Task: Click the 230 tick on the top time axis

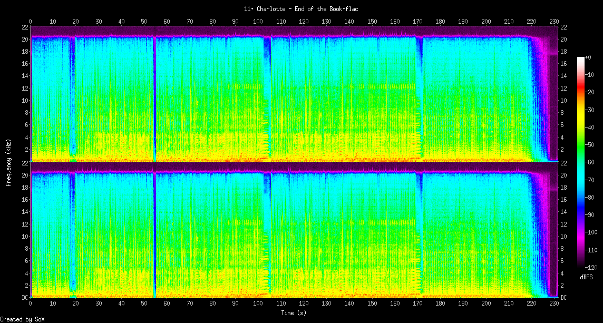Action: tap(553, 21)
